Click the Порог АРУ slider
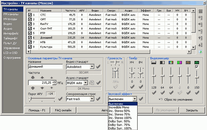This screenshot has width=207, height=130. click(42, 99)
